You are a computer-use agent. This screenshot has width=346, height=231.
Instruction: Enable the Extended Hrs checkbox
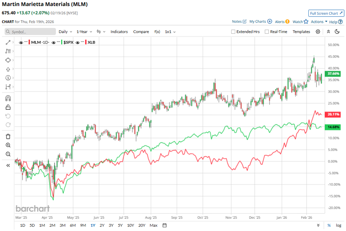click(x=233, y=32)
